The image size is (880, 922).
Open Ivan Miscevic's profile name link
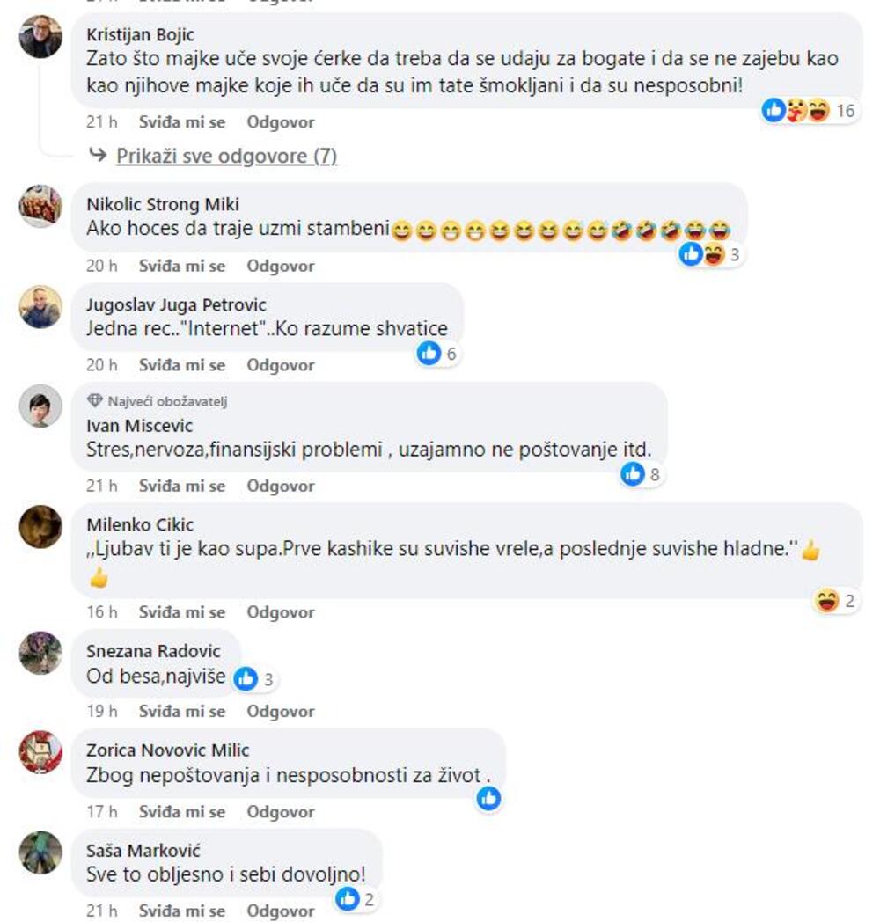click(139, 426)
